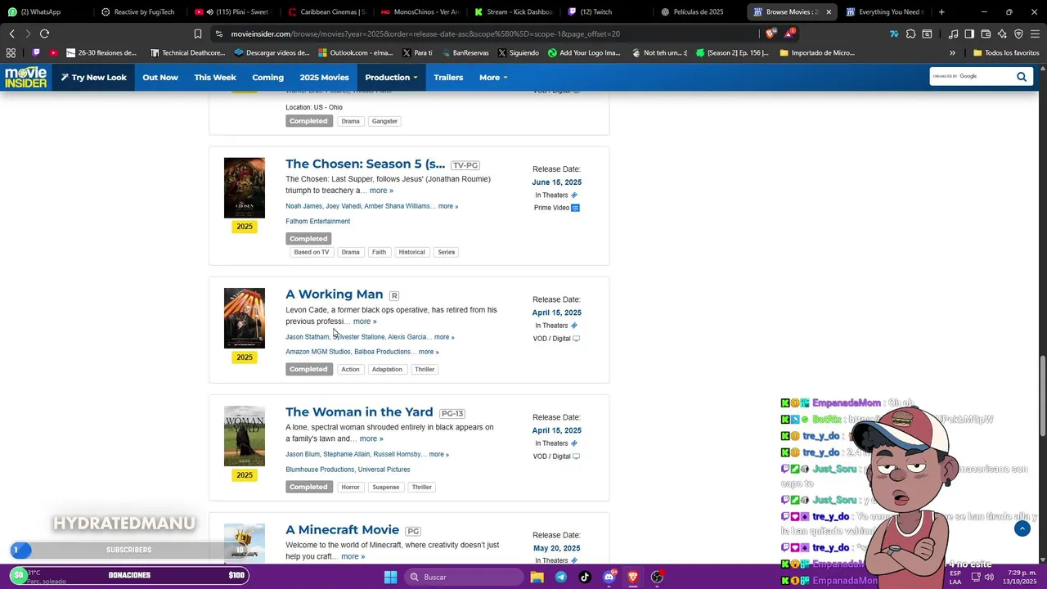The image size is (1047, 589).
Task: Open a new browser tab with plus
Action: 941,12
